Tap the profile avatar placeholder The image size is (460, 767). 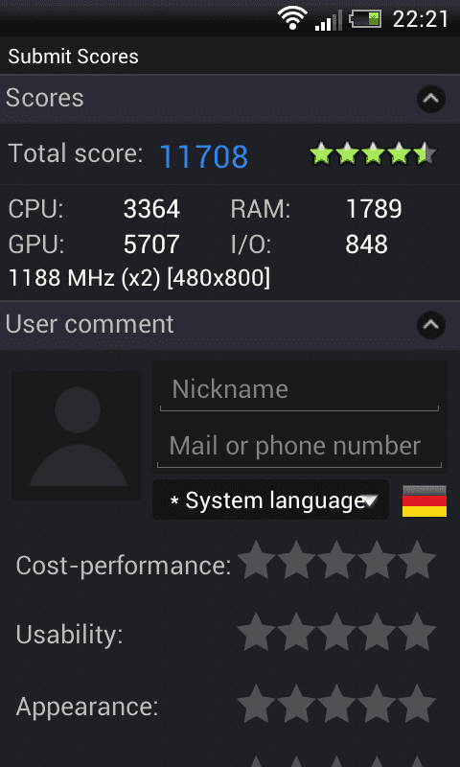77,435
